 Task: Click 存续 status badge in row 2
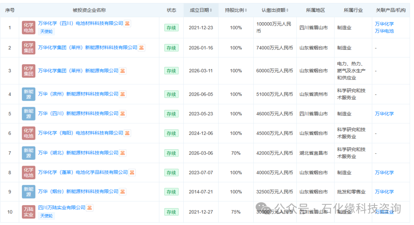(x=171, y=48)
